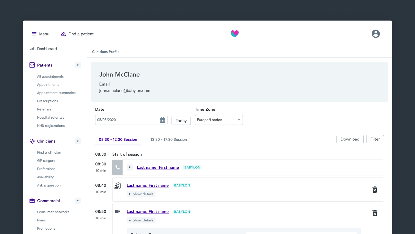
Task: Open Prescriptions in sidebar
Action: tap(47, 101)
